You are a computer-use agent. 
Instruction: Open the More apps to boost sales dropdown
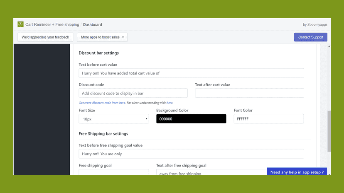[102, 37]
